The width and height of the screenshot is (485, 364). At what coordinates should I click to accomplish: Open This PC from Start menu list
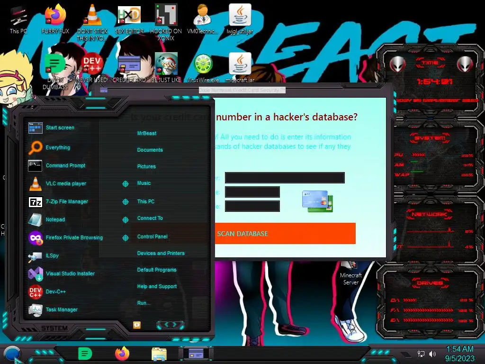[x=146, y=201]
